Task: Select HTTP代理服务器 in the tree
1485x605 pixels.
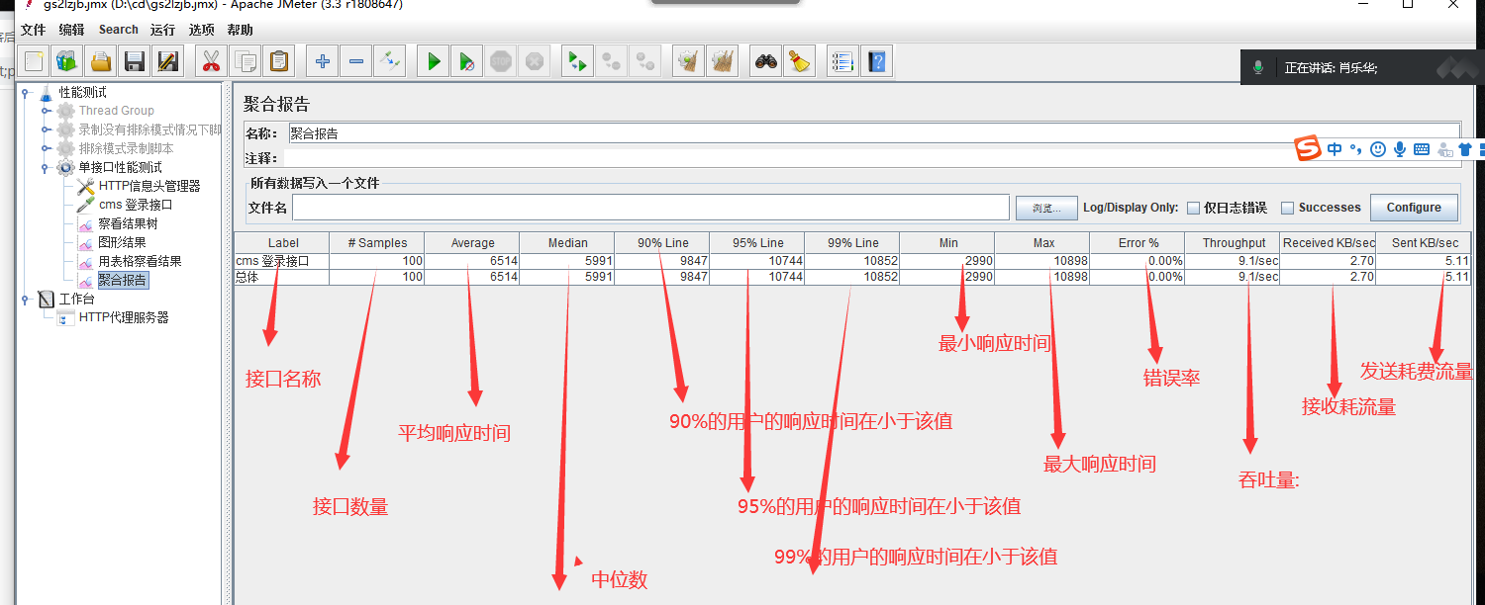Action: (124, 317)
